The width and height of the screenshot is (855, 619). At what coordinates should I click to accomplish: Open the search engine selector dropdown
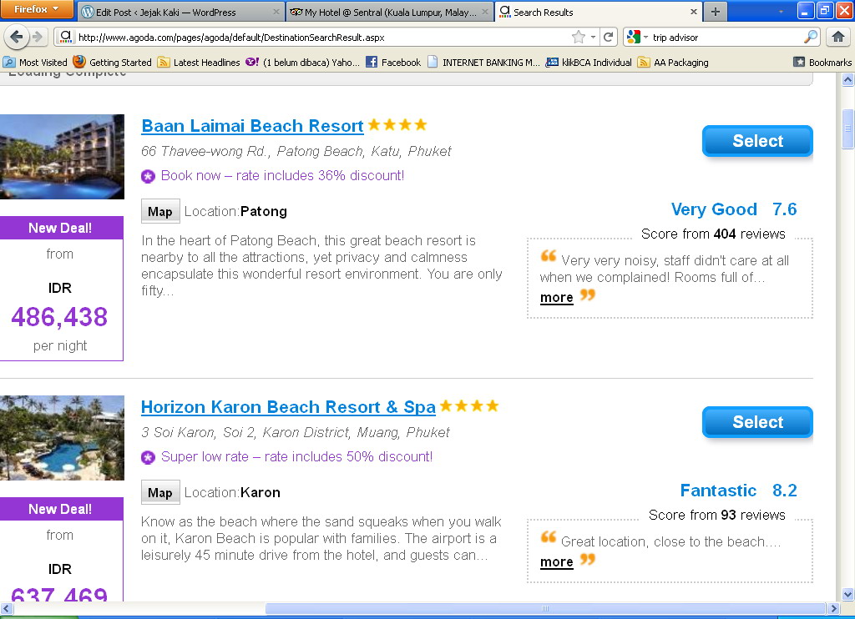click(645, 38)
